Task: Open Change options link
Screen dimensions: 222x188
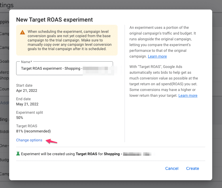Action: click(29, 140)
